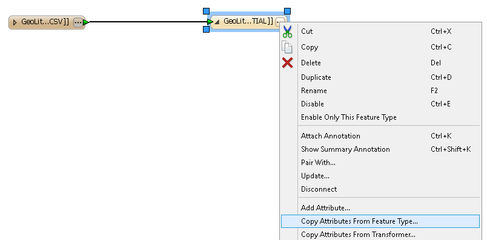This screenshot has width=487, height=240.
Task: Choose Add Attribute... menu item
Action: click(x=325, y=208)
